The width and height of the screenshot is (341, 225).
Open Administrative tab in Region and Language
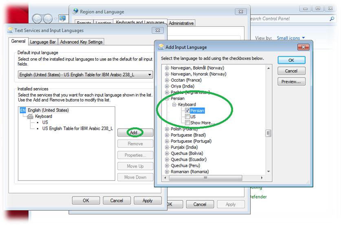(181, 23)
